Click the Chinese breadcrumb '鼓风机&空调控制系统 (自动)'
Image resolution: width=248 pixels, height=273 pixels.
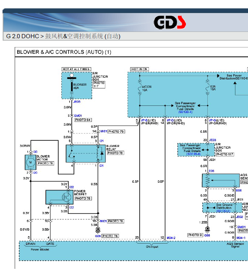click(x=83, y=36)
